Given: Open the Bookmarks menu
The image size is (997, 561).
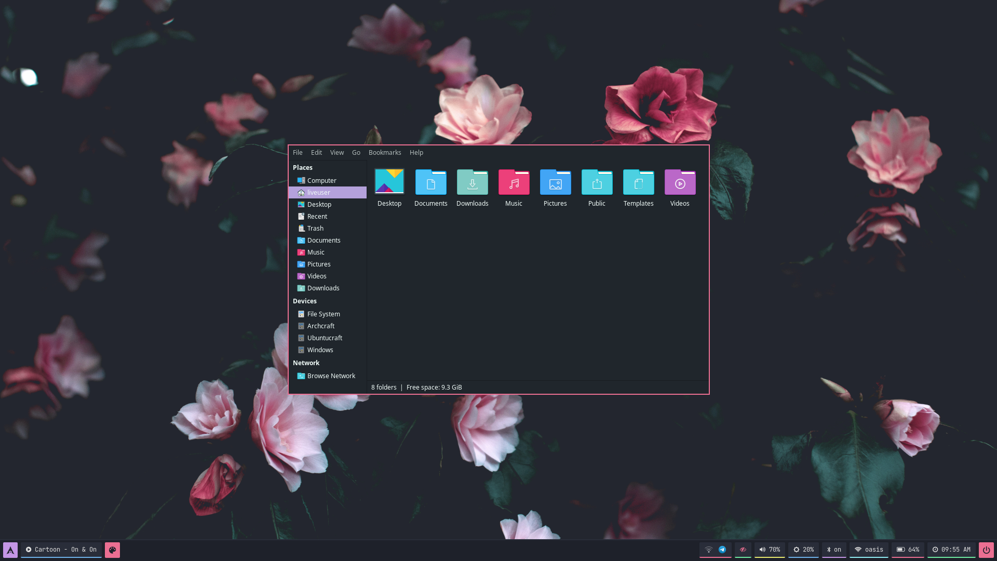Looking at the screenshot, I should 384,153.
